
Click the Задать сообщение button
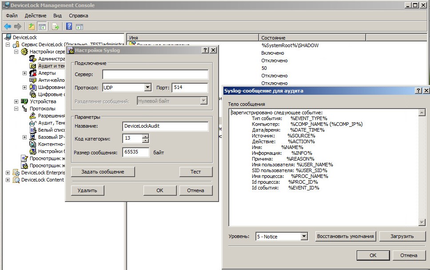coord(103,172)
